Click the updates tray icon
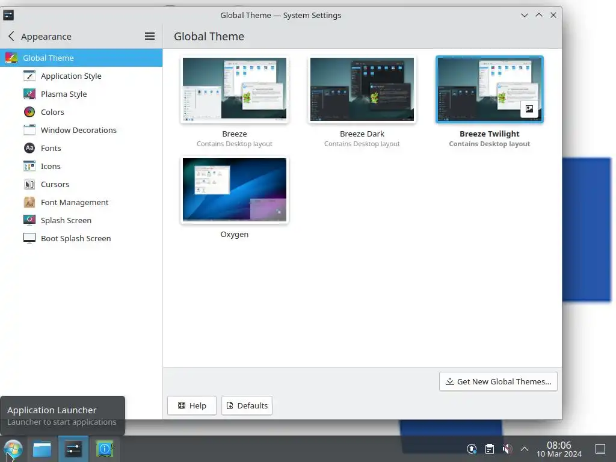The height and width of the screenshot is (462, 616). [x=472, y=449]
